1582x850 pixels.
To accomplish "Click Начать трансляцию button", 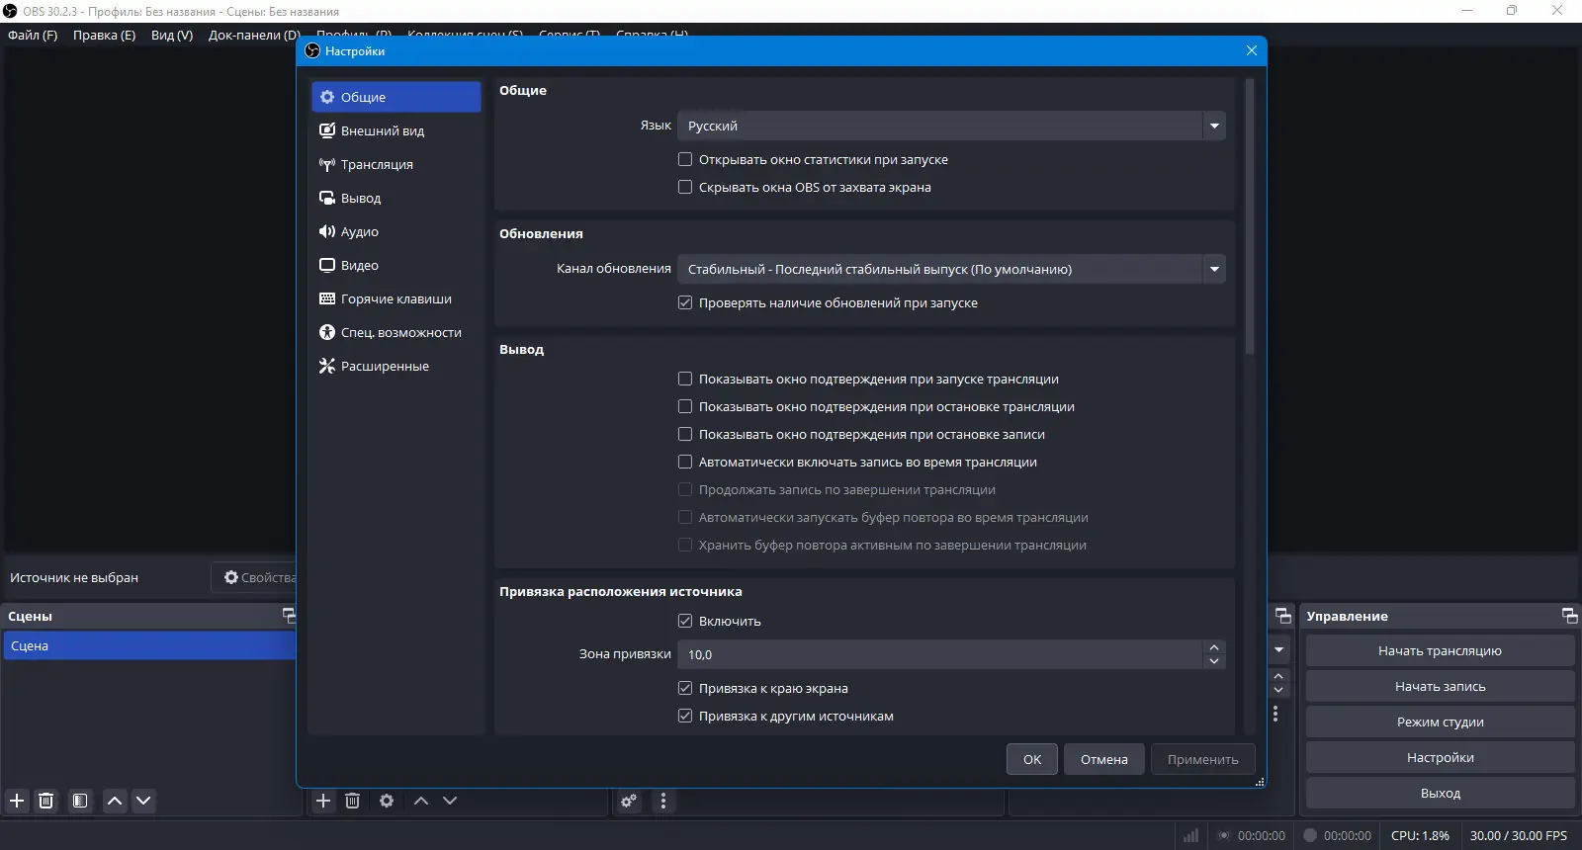I will pyautogui.click(x=1440, y=650).
